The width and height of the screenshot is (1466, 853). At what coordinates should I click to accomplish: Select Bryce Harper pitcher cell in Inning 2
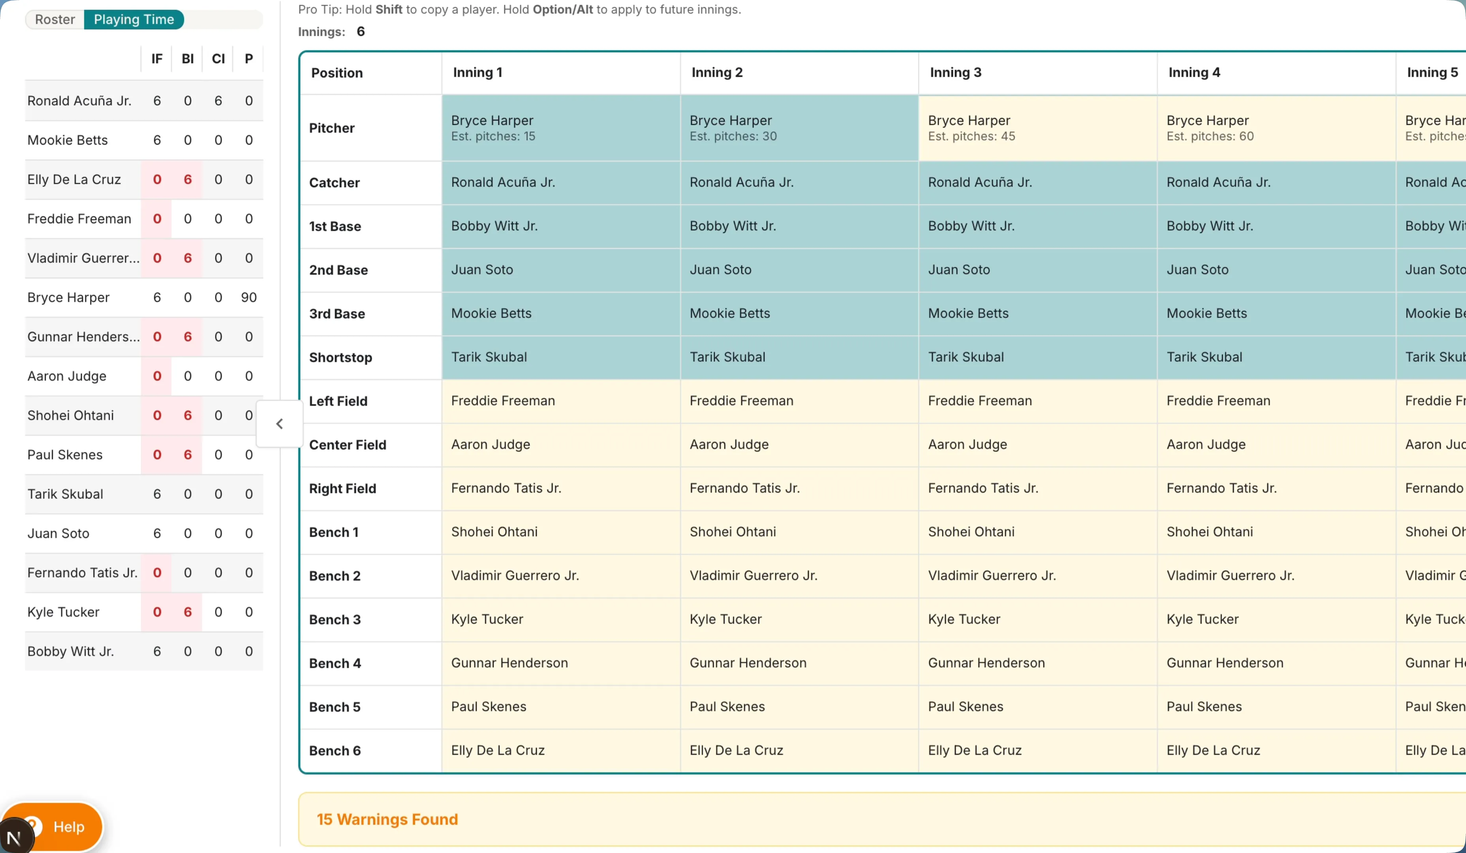(x=799, y=128)
